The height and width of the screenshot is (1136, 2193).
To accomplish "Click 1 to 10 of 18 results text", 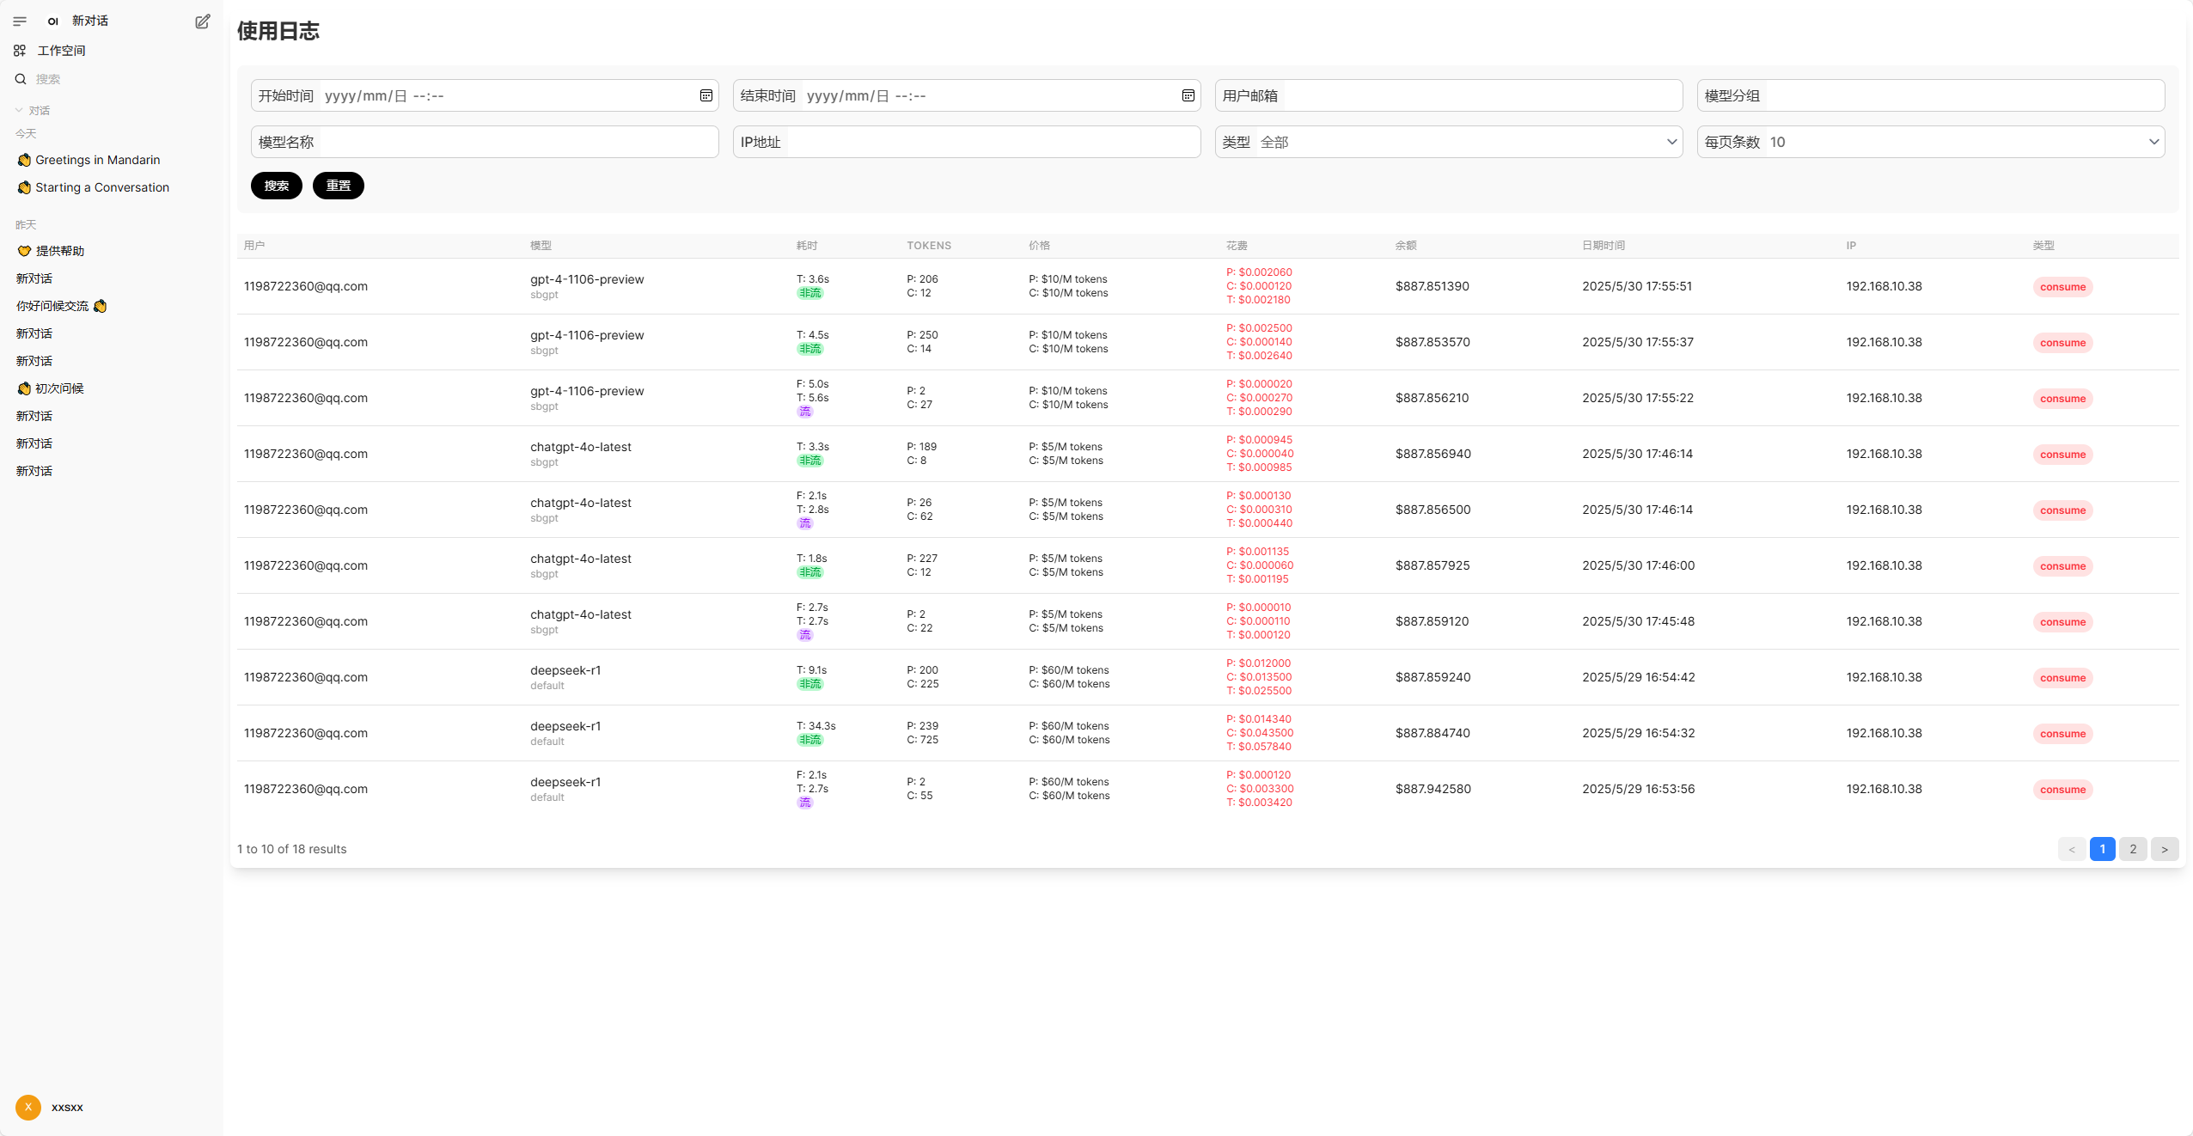I will click(292, 849).
